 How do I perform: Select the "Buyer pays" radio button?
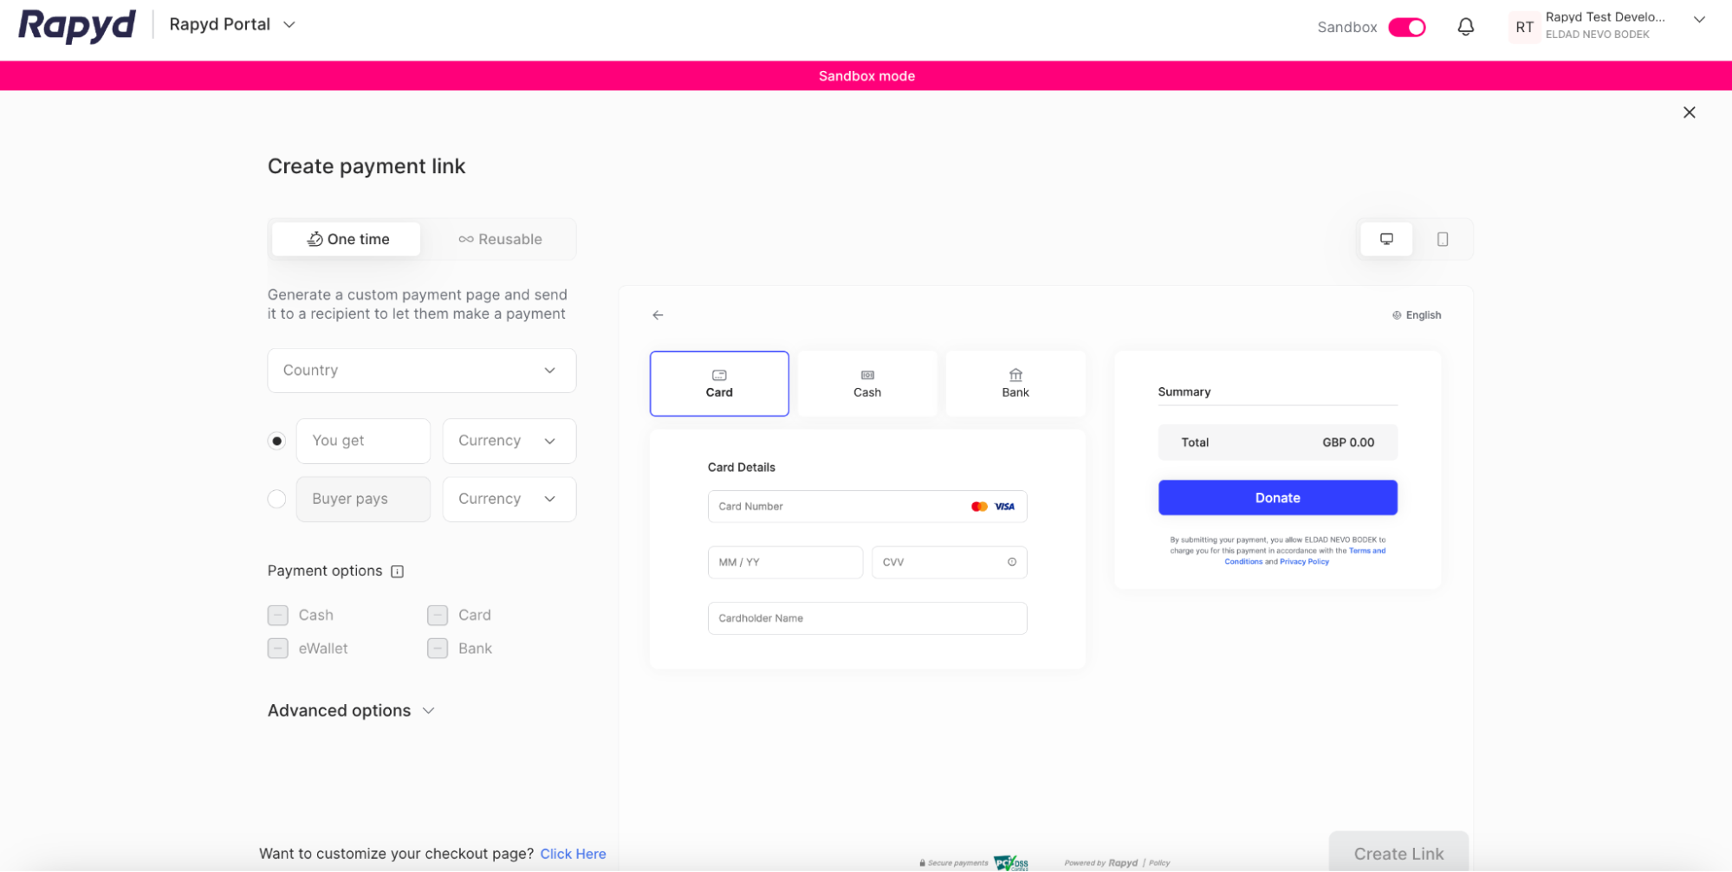pos(276,499)
